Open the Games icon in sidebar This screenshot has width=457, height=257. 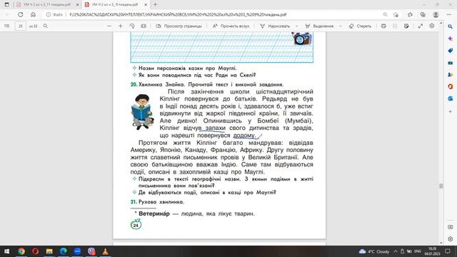pyautogui.click(x=451, y=74)
